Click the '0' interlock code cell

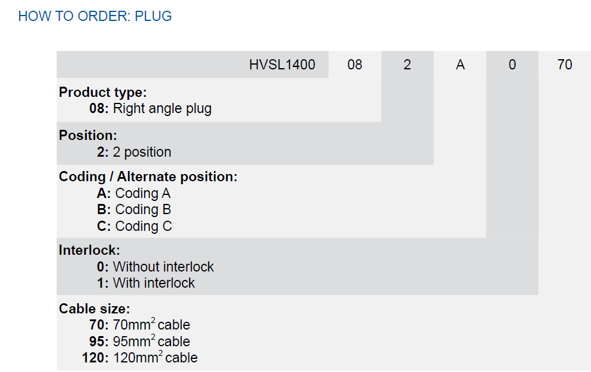pyautogui.click(x=512, y=65)
